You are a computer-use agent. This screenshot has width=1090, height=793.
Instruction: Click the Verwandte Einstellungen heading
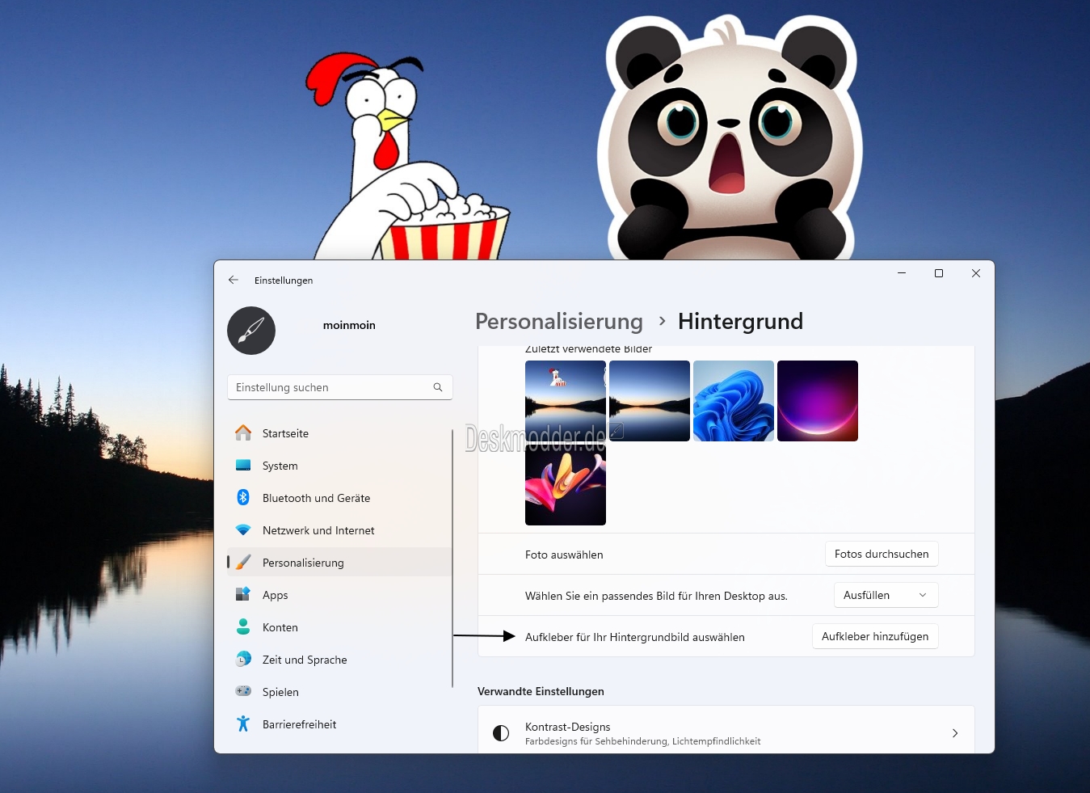541,691
